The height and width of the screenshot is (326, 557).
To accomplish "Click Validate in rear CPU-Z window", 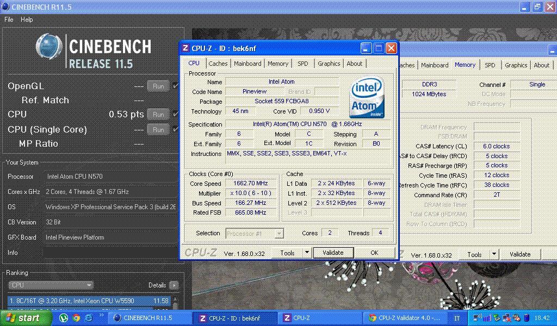I will point(520,254).
